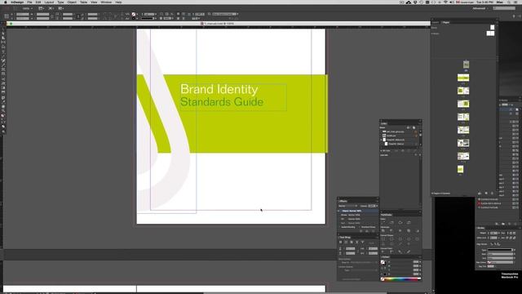This screenshot has height=294, width=522.
Task: Click the reference point locator in control bar
Action: 7,16
